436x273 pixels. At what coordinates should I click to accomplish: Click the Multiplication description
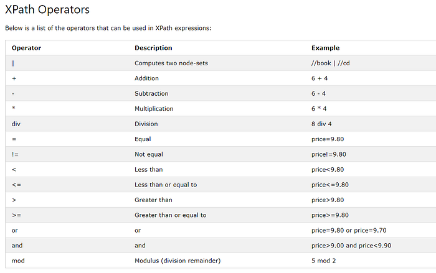[154, 109]
